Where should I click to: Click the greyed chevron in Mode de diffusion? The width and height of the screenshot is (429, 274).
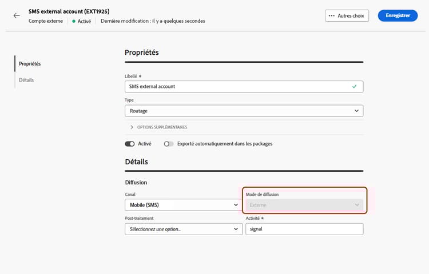point(356,204)
